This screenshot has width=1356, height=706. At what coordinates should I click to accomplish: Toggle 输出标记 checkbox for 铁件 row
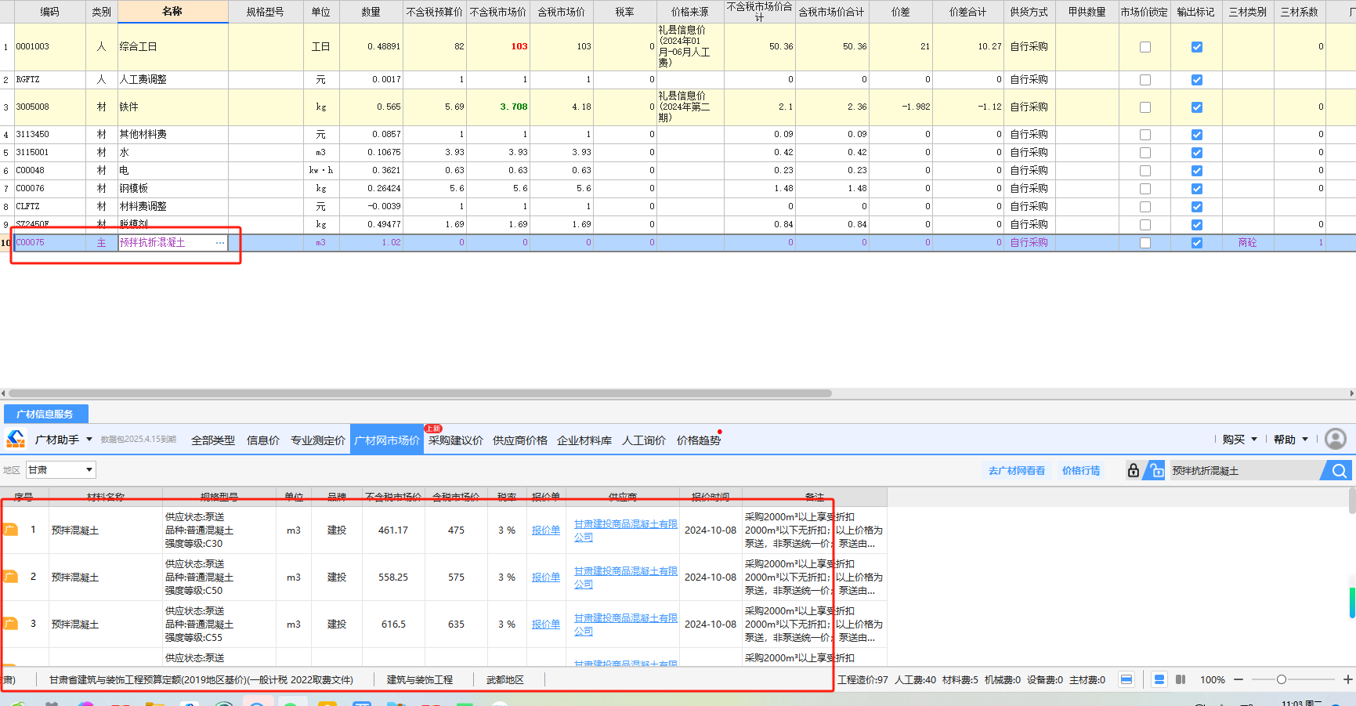click(1197, 107)
